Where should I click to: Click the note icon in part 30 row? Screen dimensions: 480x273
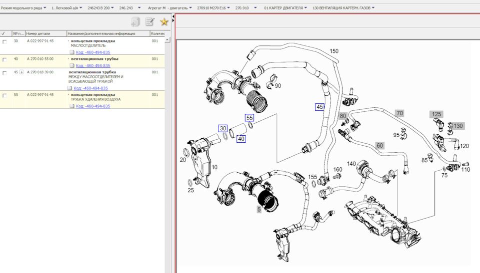point(72,52)
